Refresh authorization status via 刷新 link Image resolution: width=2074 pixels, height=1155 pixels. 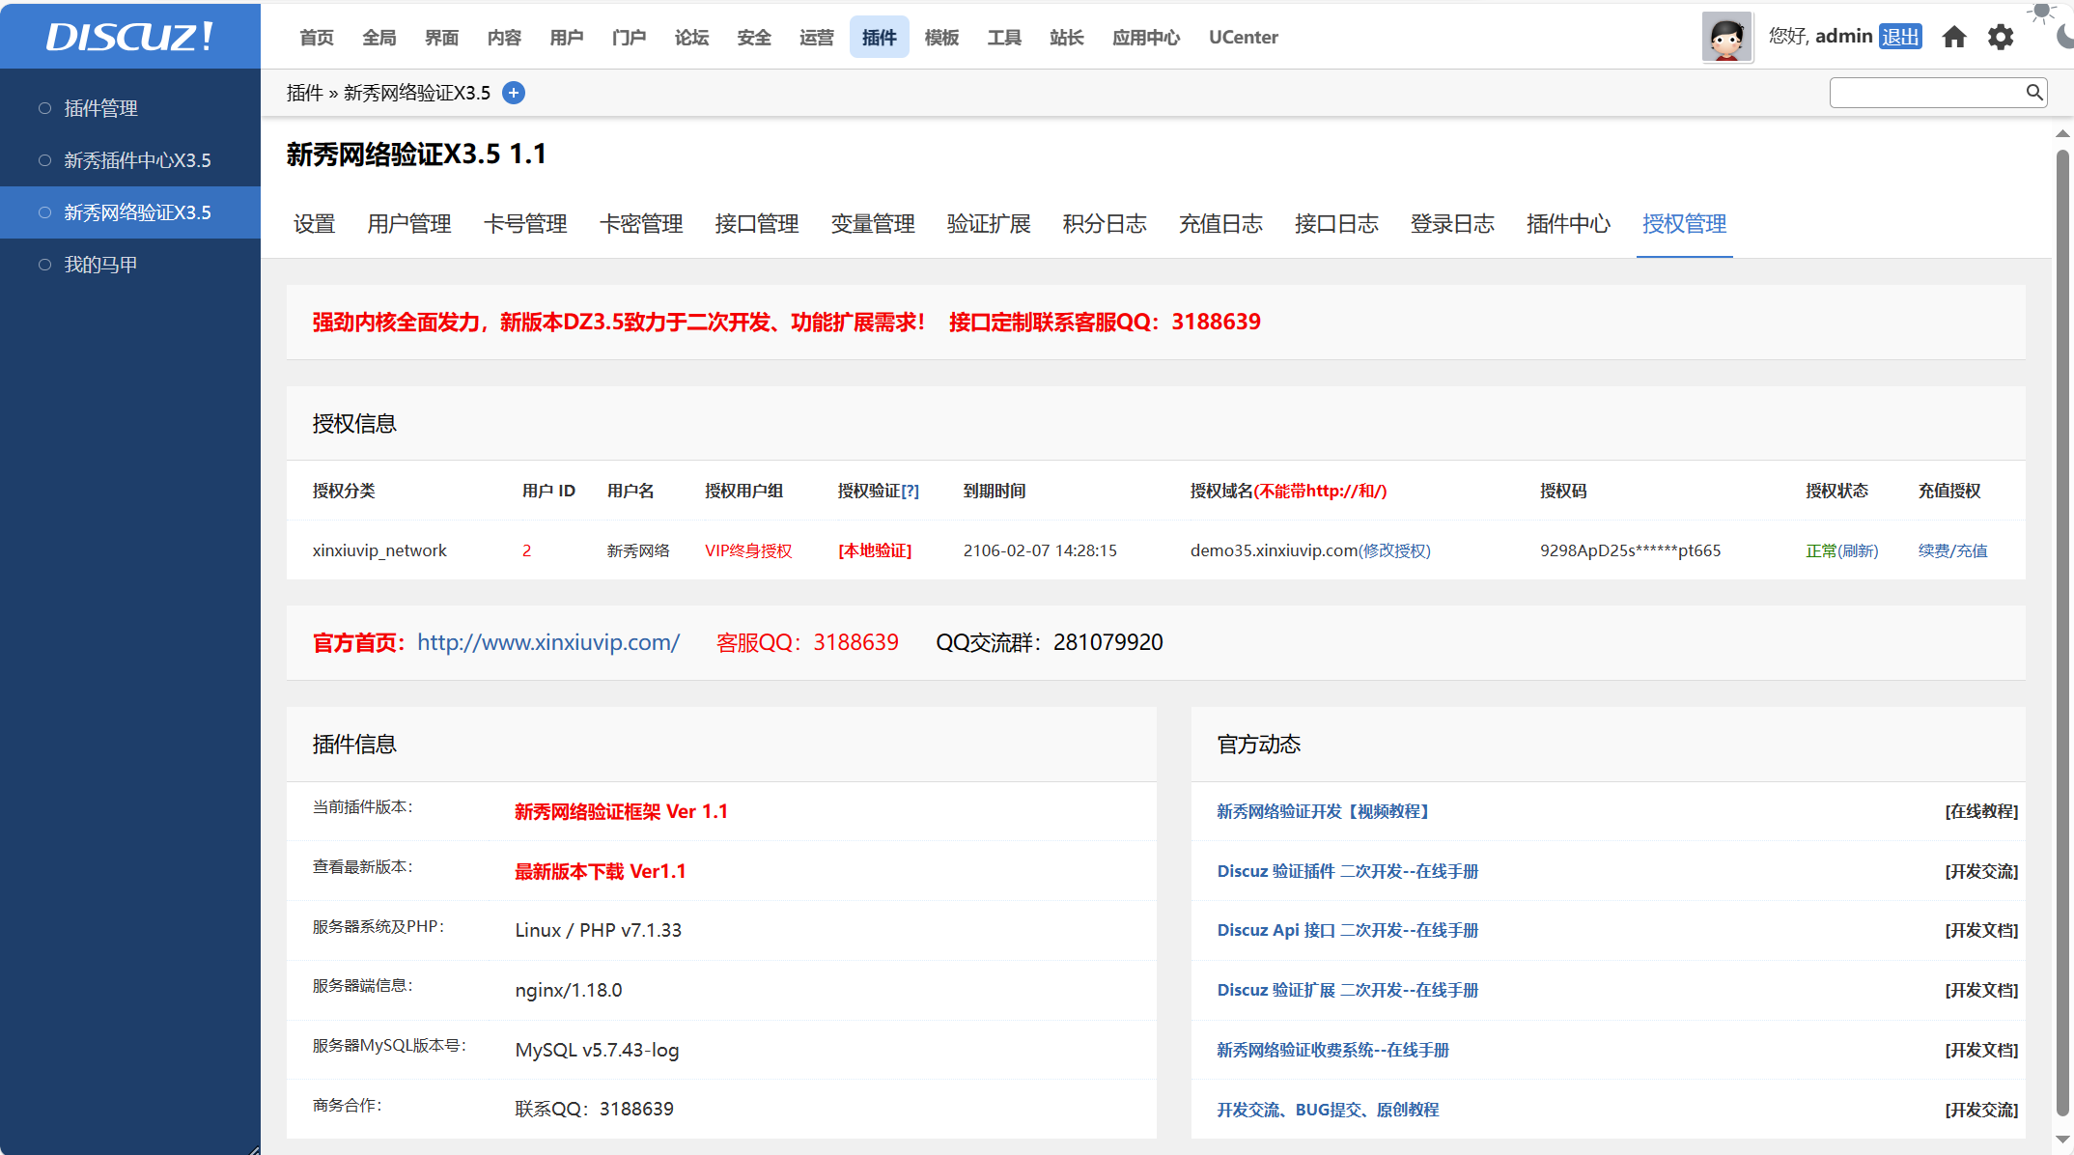coord(1858,550)
